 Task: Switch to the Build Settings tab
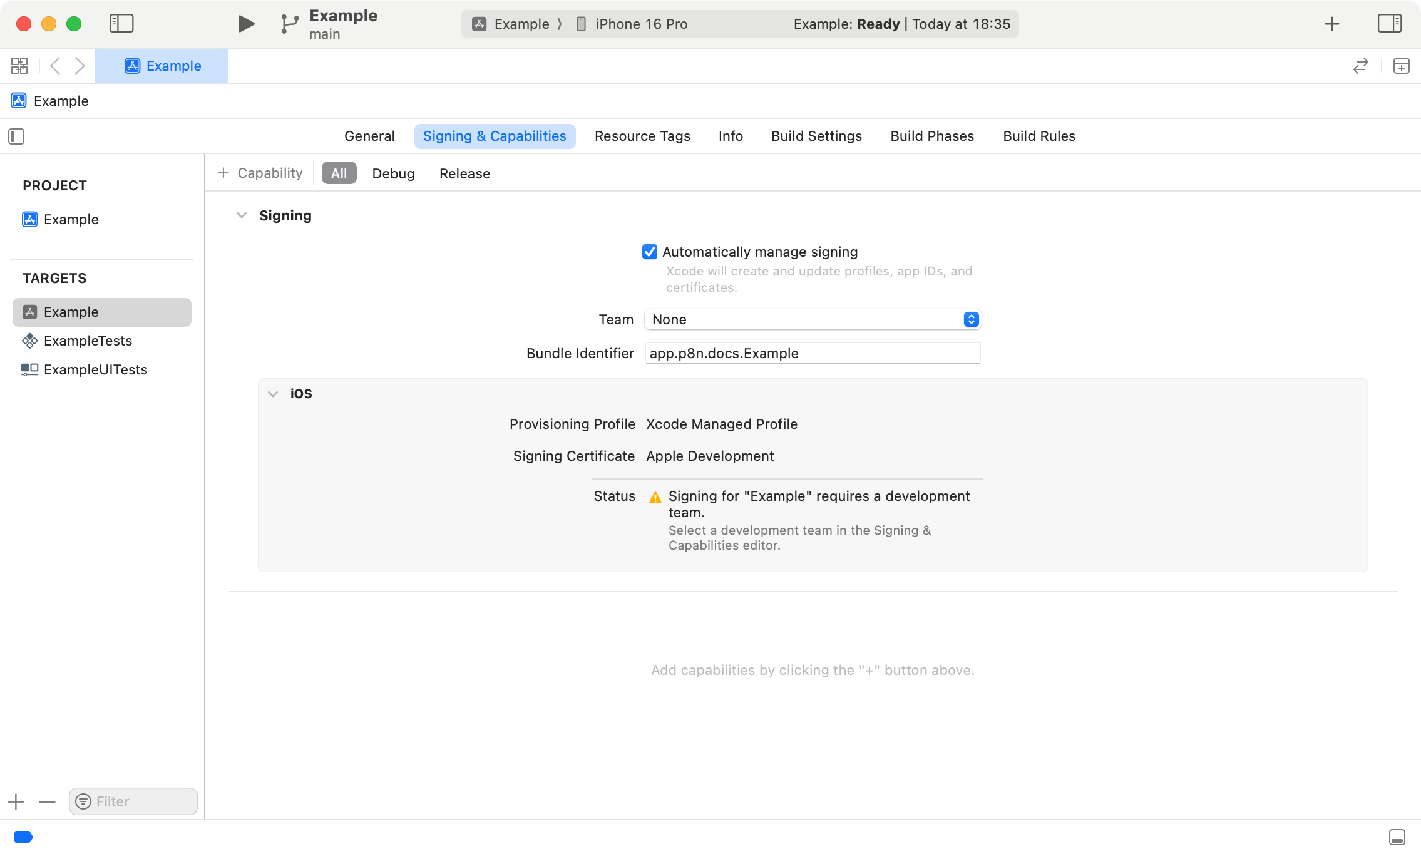click(816, 136)
